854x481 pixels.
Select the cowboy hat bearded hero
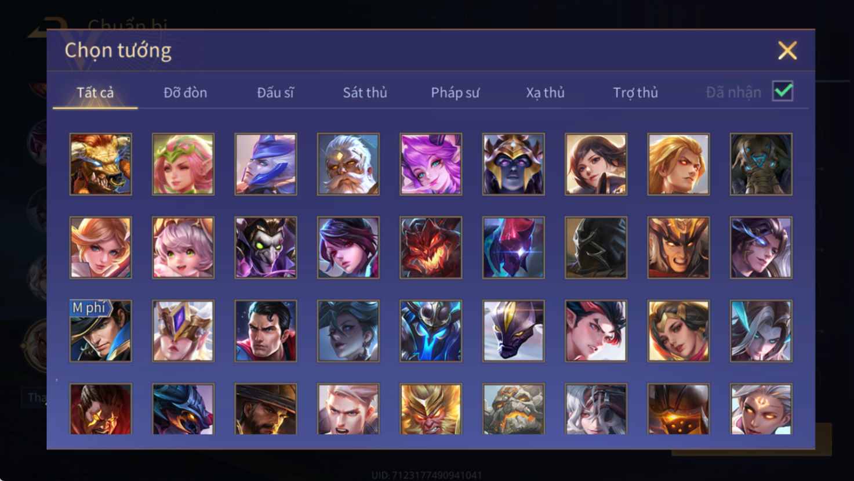click(x=266, y=409)
